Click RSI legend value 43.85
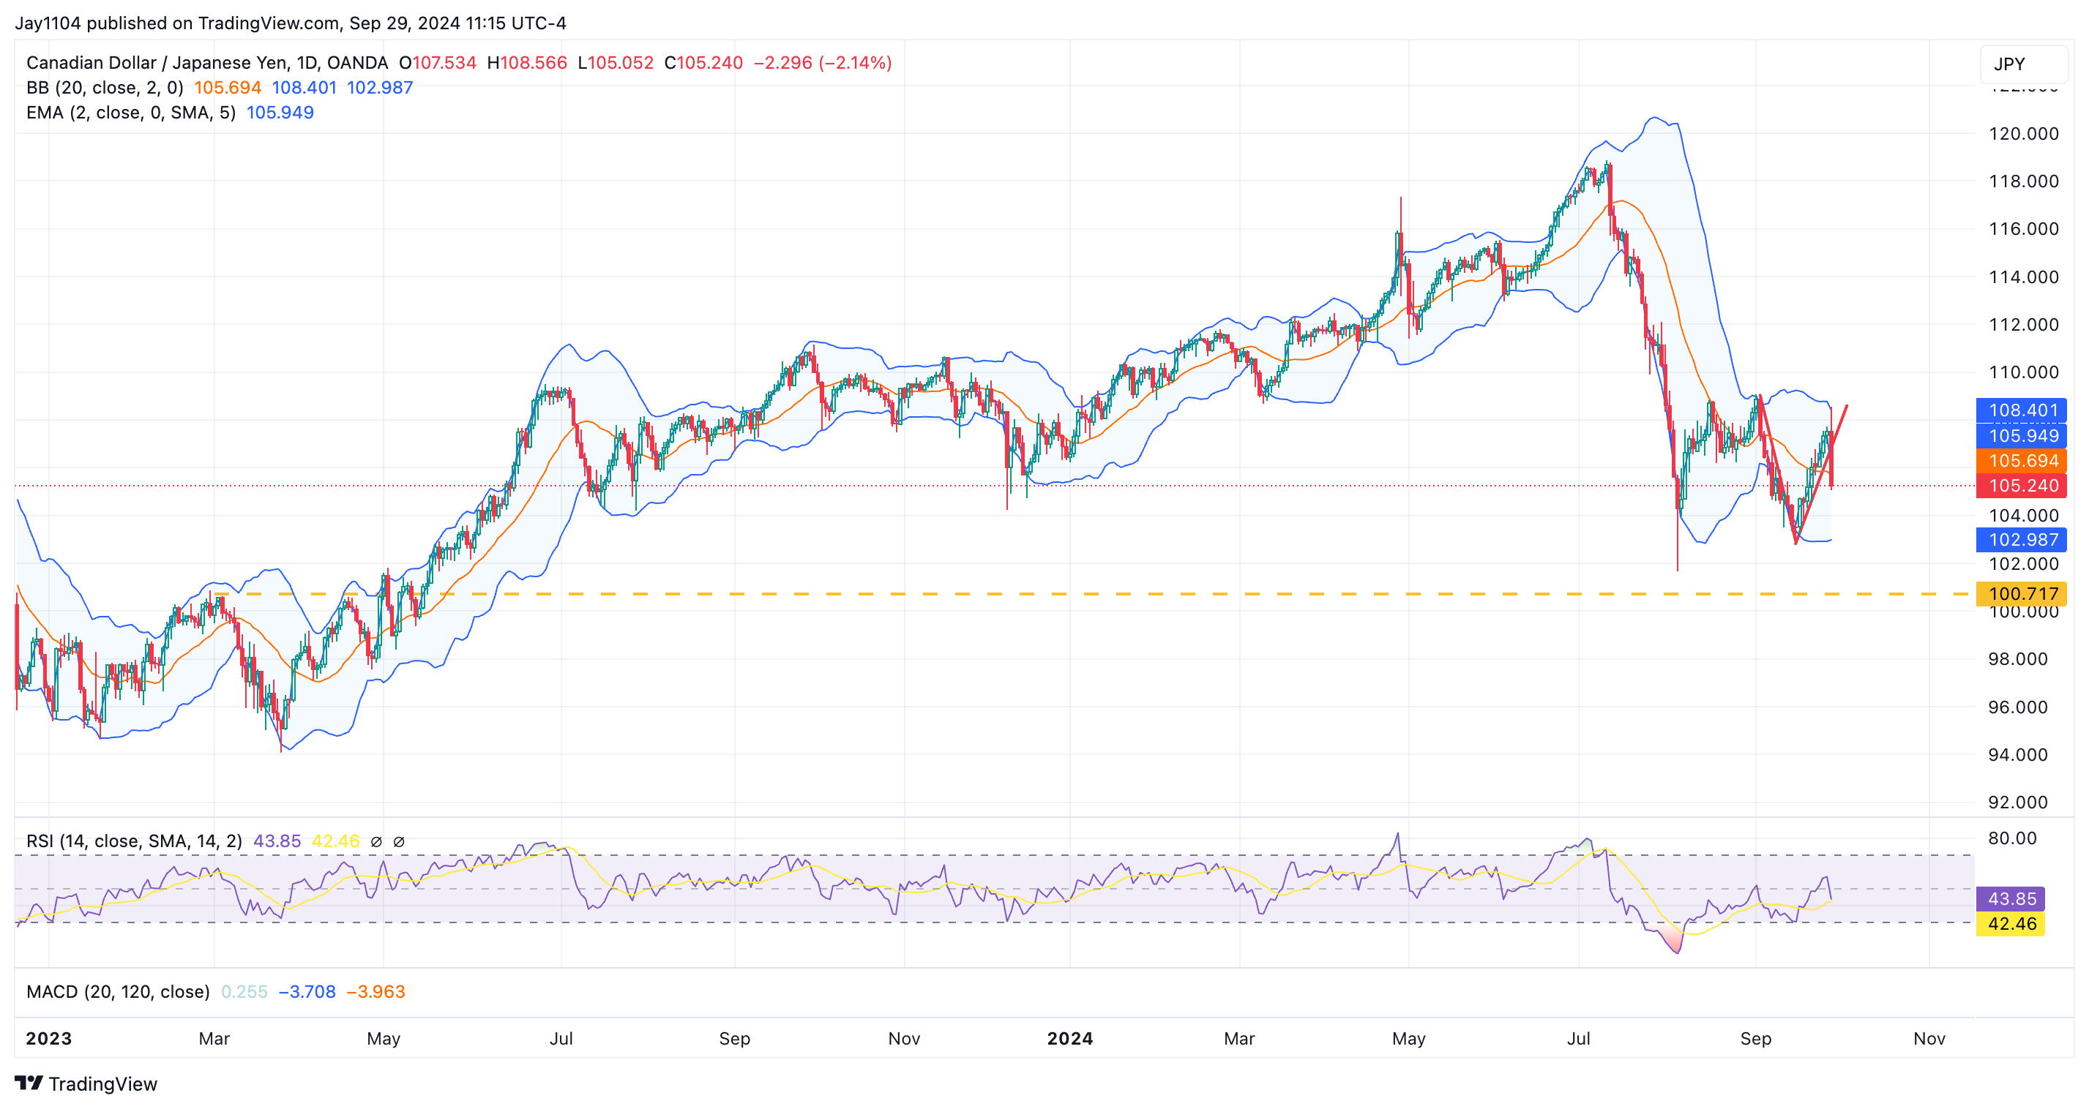This screenshot has width=2089, height=1109. click(277, 841)
